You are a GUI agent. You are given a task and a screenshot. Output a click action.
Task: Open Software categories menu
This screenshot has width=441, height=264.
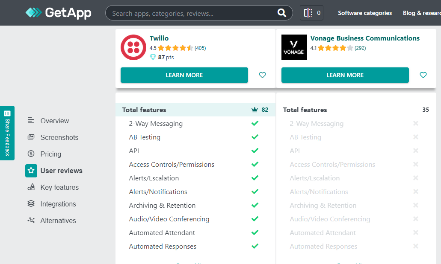click(x=365, y=13)
